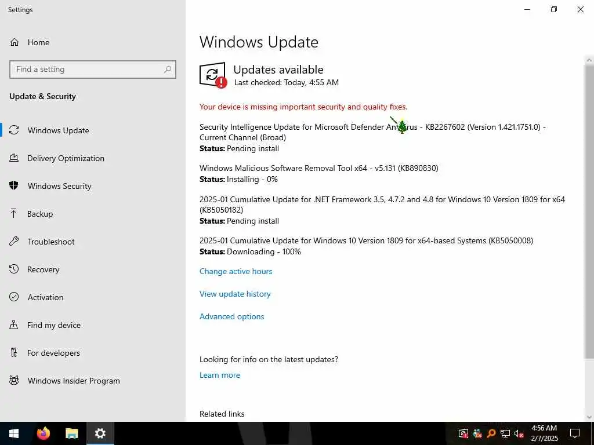Restore down the Settings window
594x445 pixels.
tap(554, 9)
